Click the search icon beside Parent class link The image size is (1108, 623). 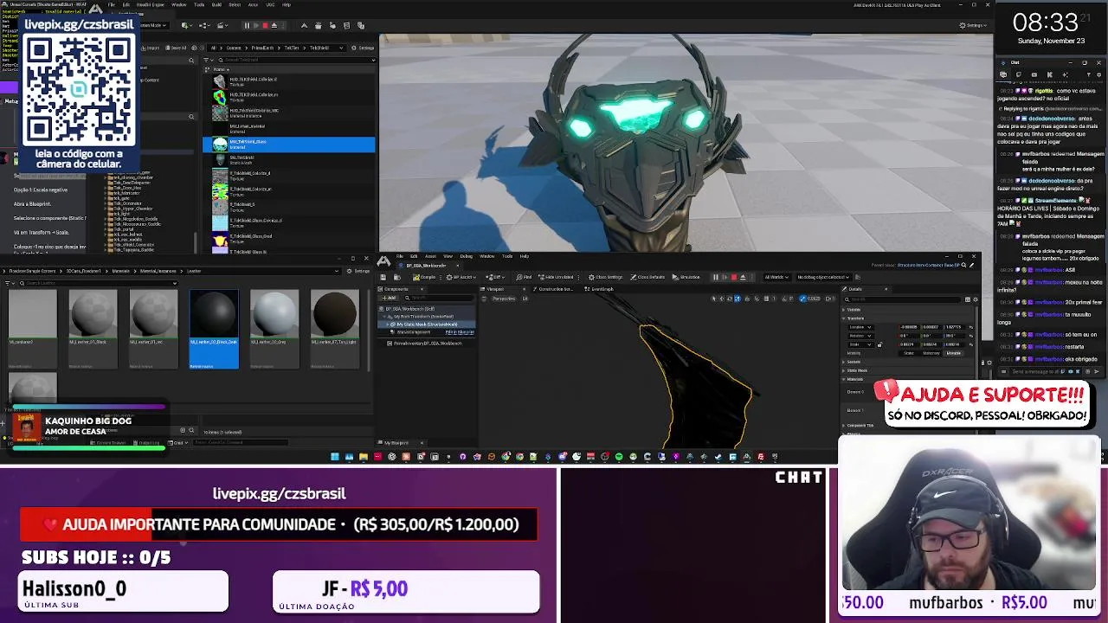click(x=964, y=266)
